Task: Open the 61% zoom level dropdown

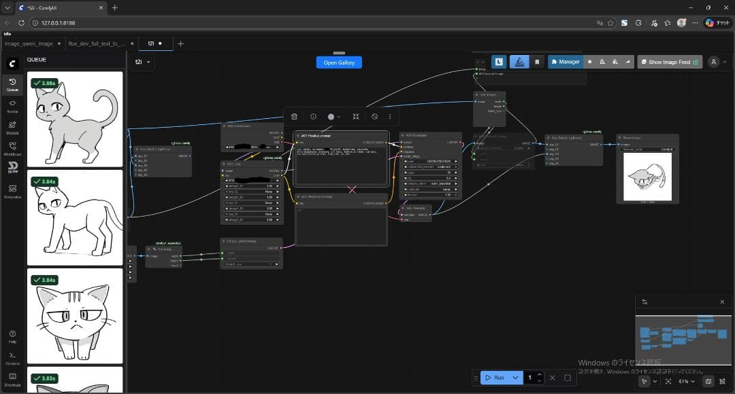Action: click(687, 382)
